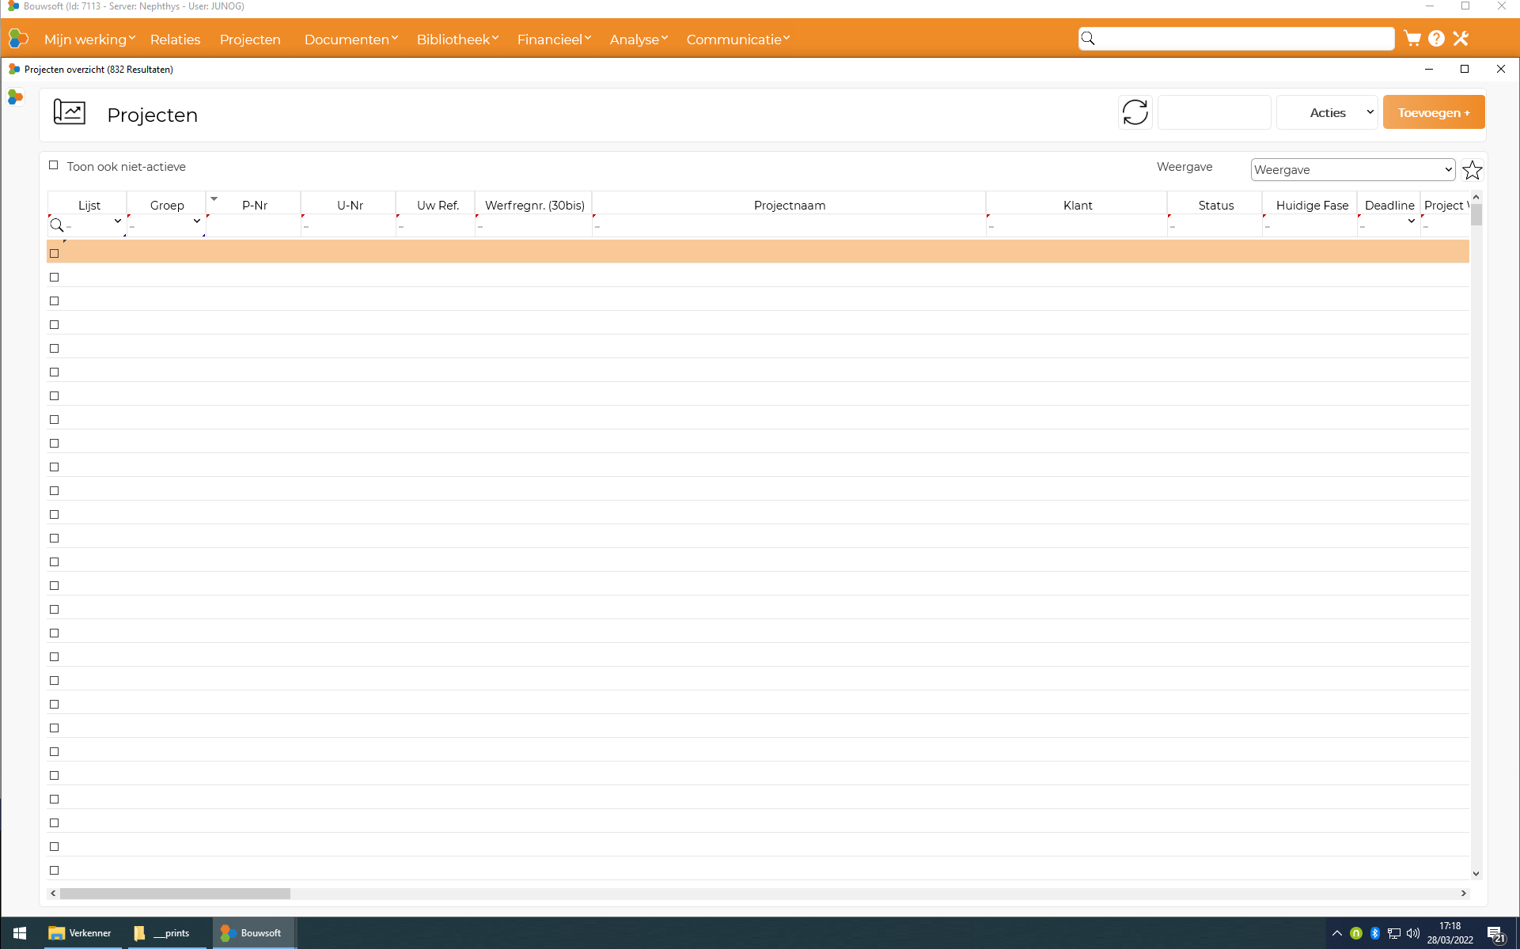1520x949 pixels.
Task: Click the refresh projects icon
Action: [1135, 112]
